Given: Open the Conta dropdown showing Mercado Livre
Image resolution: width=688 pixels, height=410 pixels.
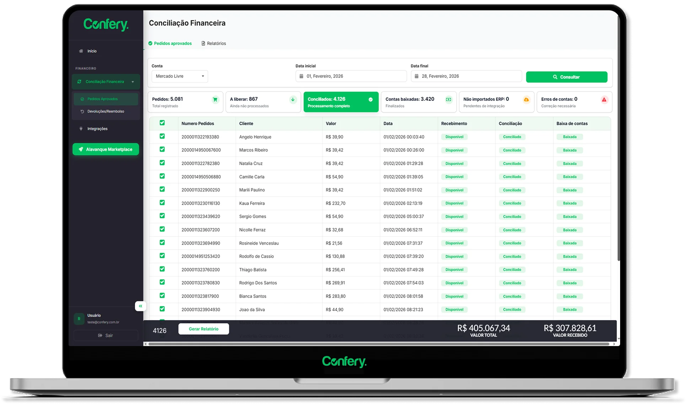Looking at the screenshot, I should [x=179, y=76].
